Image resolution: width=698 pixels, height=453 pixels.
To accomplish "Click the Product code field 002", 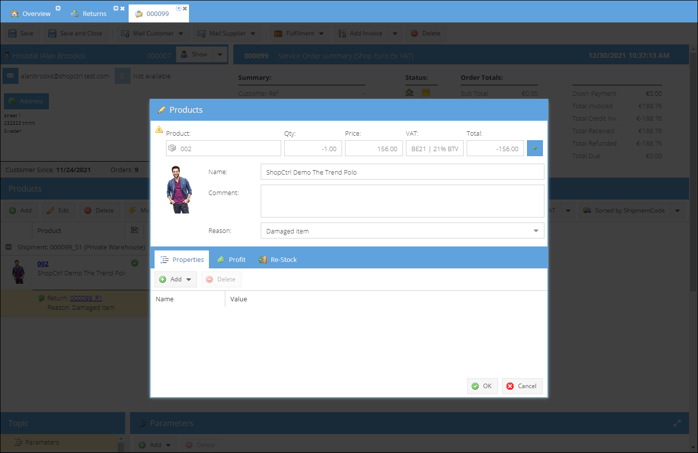I will (223, 149).
